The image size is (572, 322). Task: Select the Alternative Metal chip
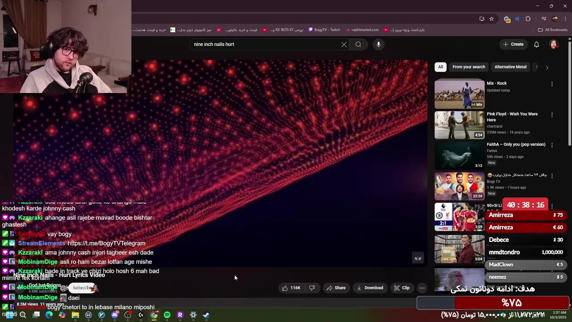click(510, 67)
